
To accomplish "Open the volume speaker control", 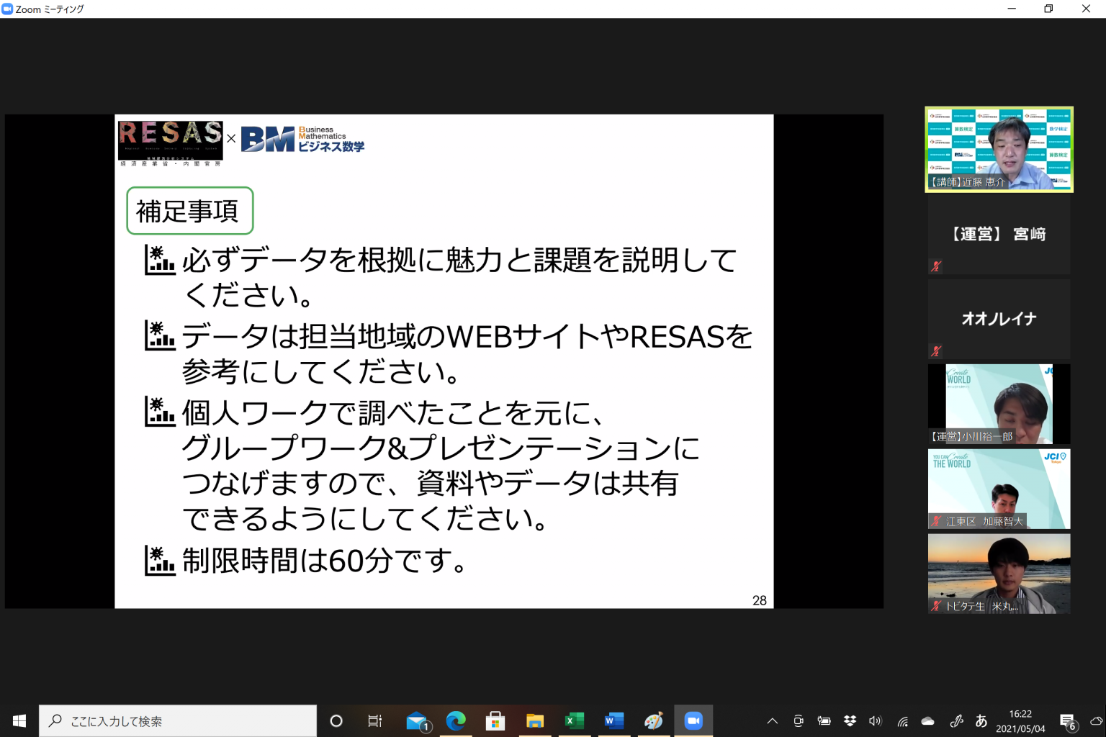I will [x=875, y=720].
